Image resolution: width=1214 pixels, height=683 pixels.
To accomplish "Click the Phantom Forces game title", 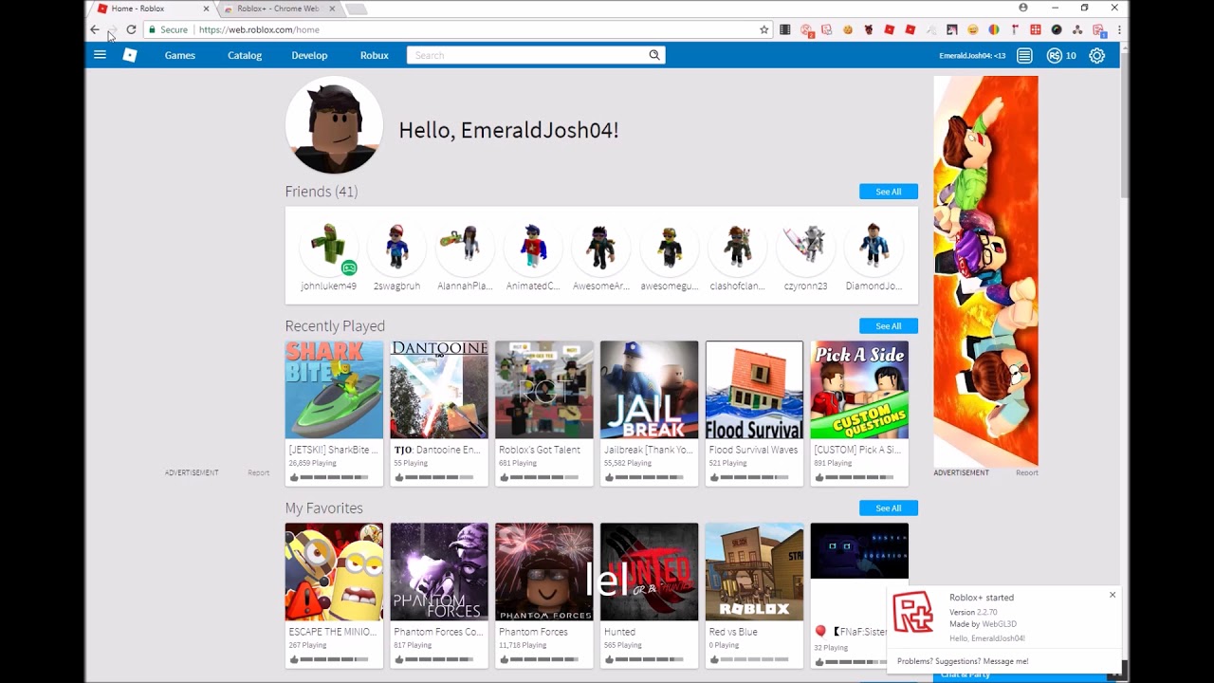I will [x=533, y=632].
